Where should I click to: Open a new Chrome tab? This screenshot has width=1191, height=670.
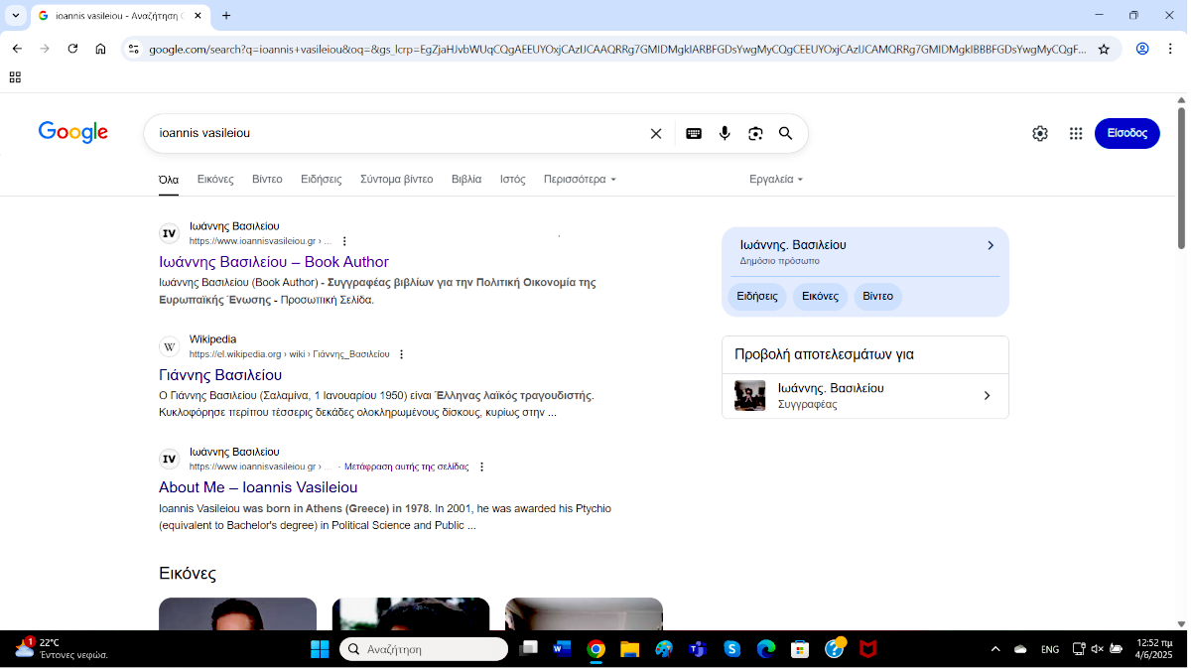point(226,15)
